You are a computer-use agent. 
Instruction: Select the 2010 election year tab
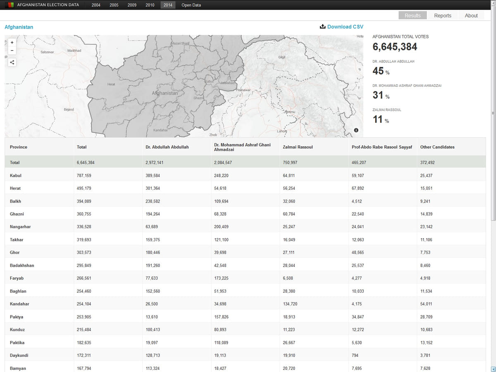pos(150,5)
